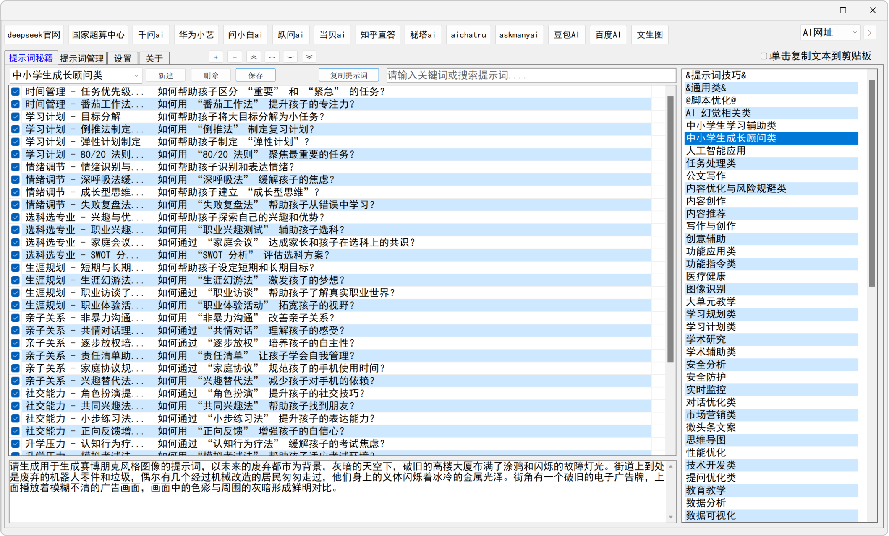
Task: Click the right arrow next to AI网址
Action: [x=870, y=33]
